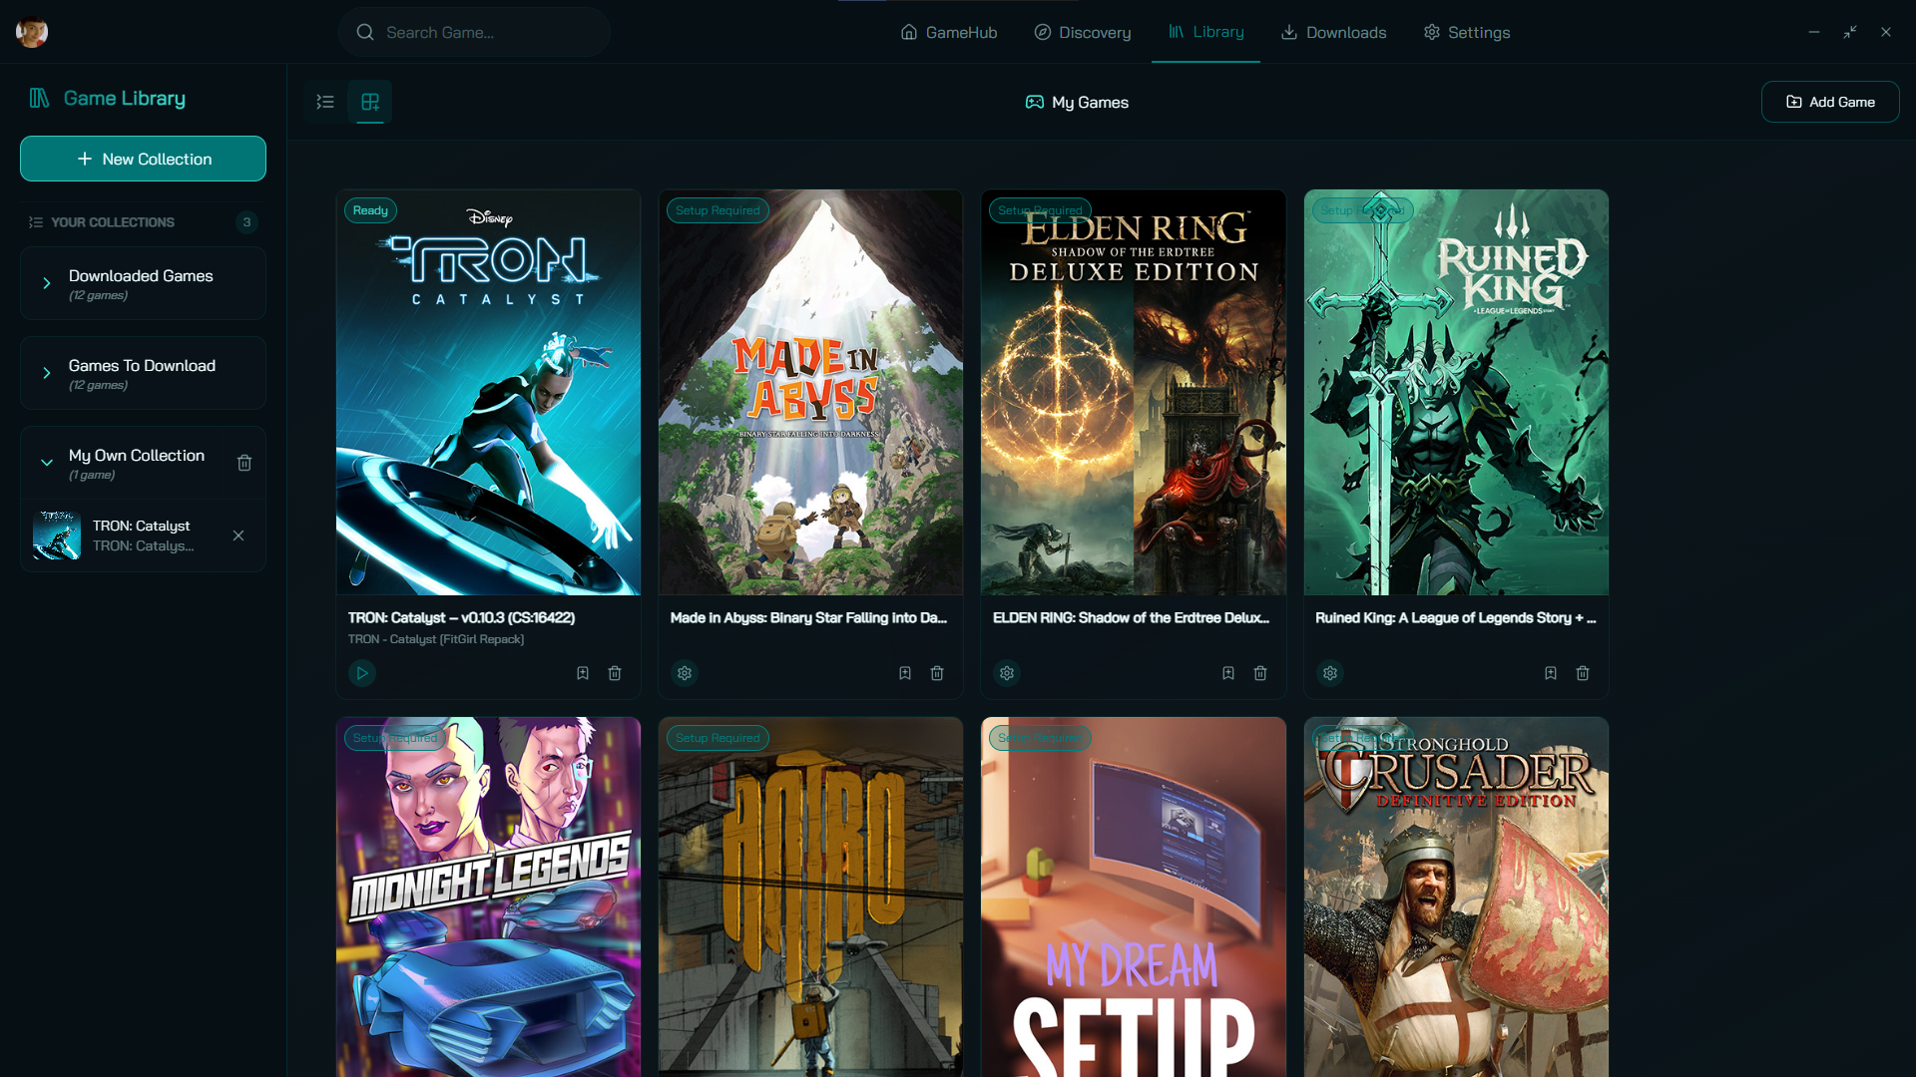Delete ELDEN RING from library

1260,673
